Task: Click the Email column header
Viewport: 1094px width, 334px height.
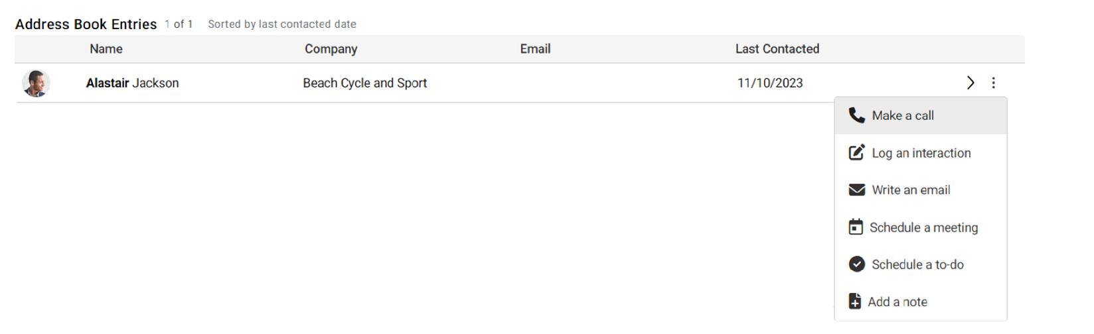Action: (x=535, y=49)
